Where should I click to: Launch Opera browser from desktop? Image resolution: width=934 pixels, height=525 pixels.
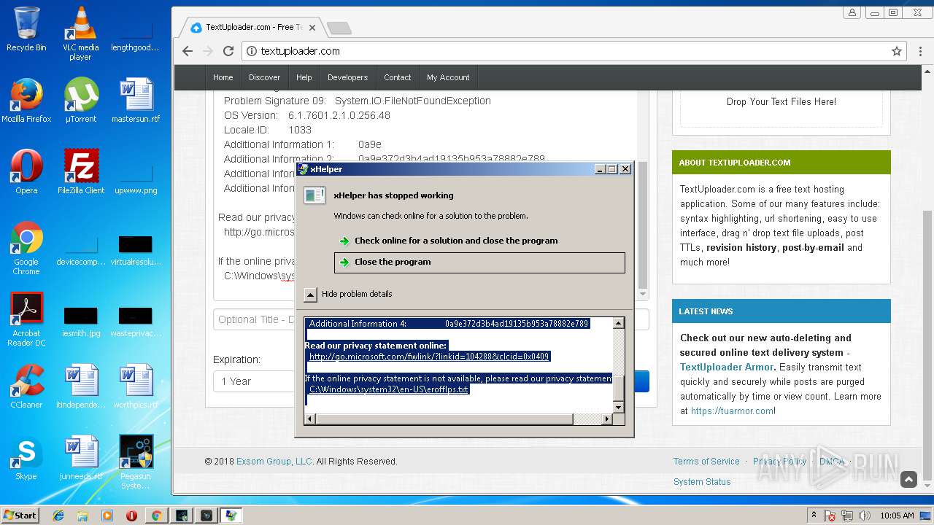point(26,172)
